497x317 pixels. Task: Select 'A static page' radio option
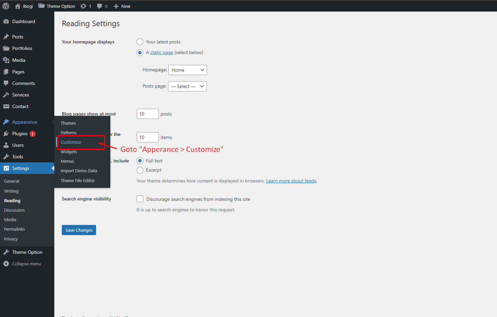[140, 53]
